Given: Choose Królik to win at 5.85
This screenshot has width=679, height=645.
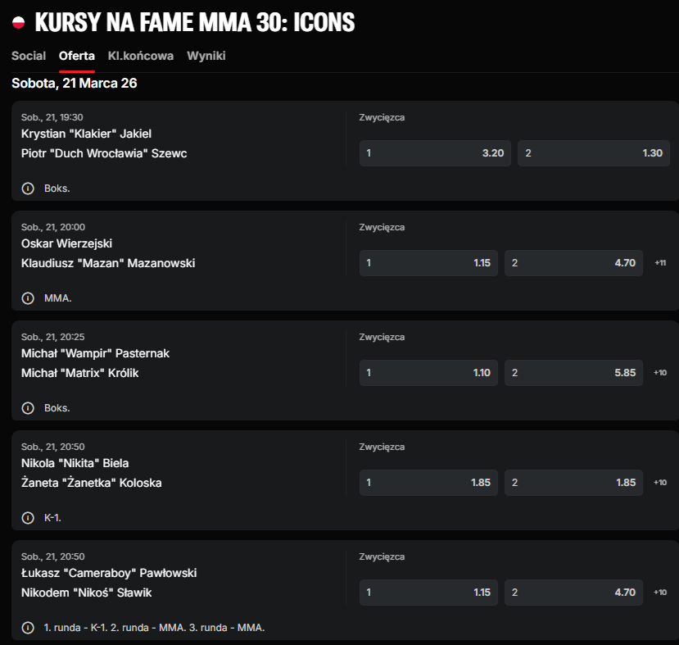Looking at the screenshot, I should [x=573, y=373].
